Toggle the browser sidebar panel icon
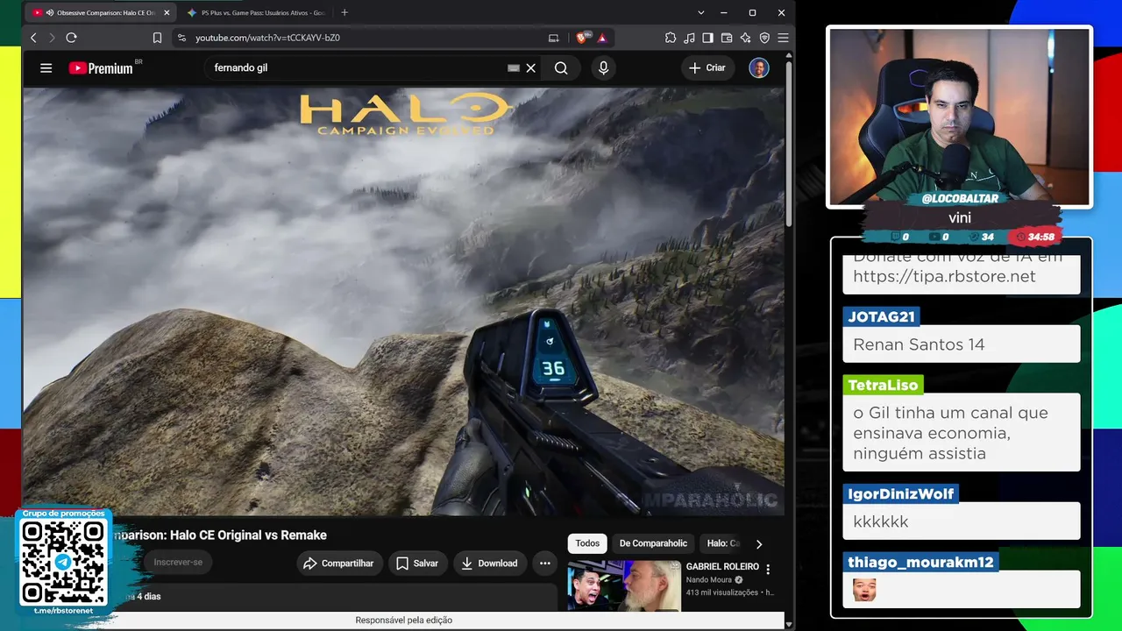The image size is (1122, 631). click(707, 38)
